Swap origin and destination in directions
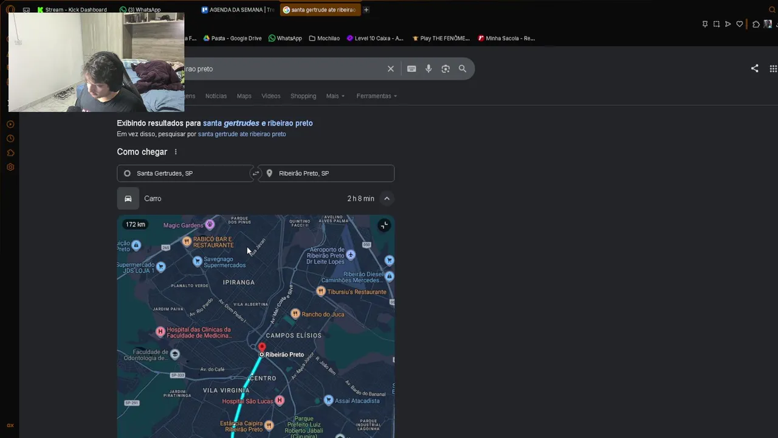The image size is (778, 438). [x=256, y=173]
